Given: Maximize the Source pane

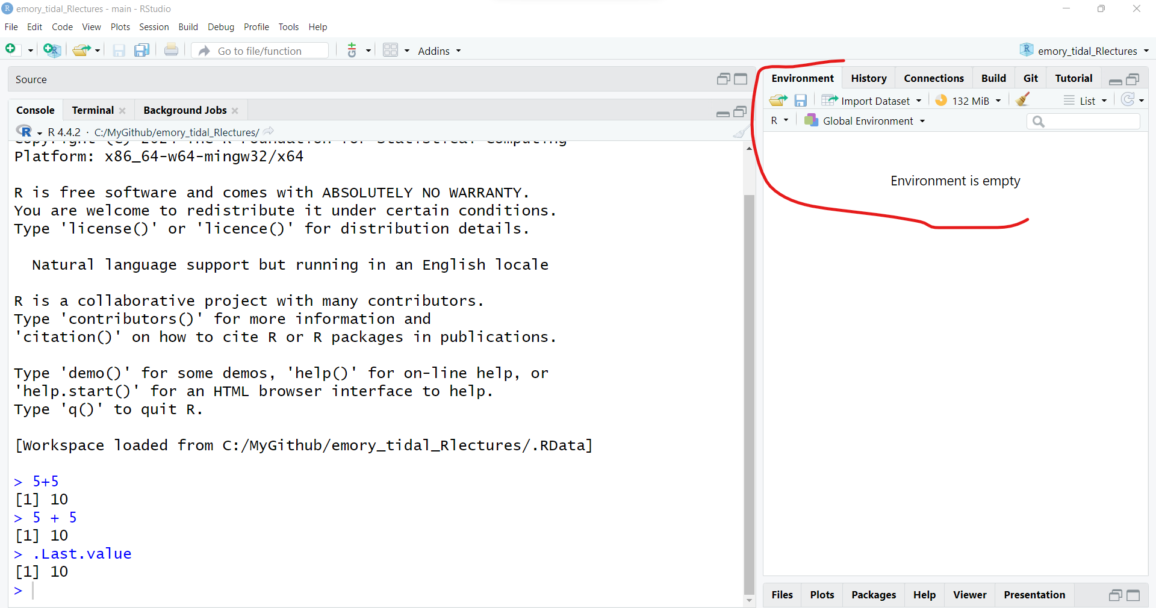Looking at the screenshot, I should point(741,79).
